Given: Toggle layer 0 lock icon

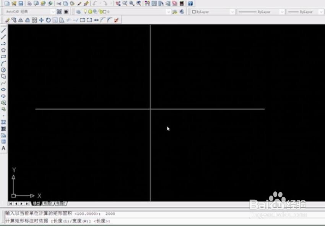Looking at the screenshot, I should [x=100, y=12].
